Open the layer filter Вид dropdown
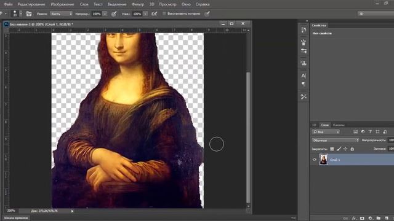 [326, 132]
